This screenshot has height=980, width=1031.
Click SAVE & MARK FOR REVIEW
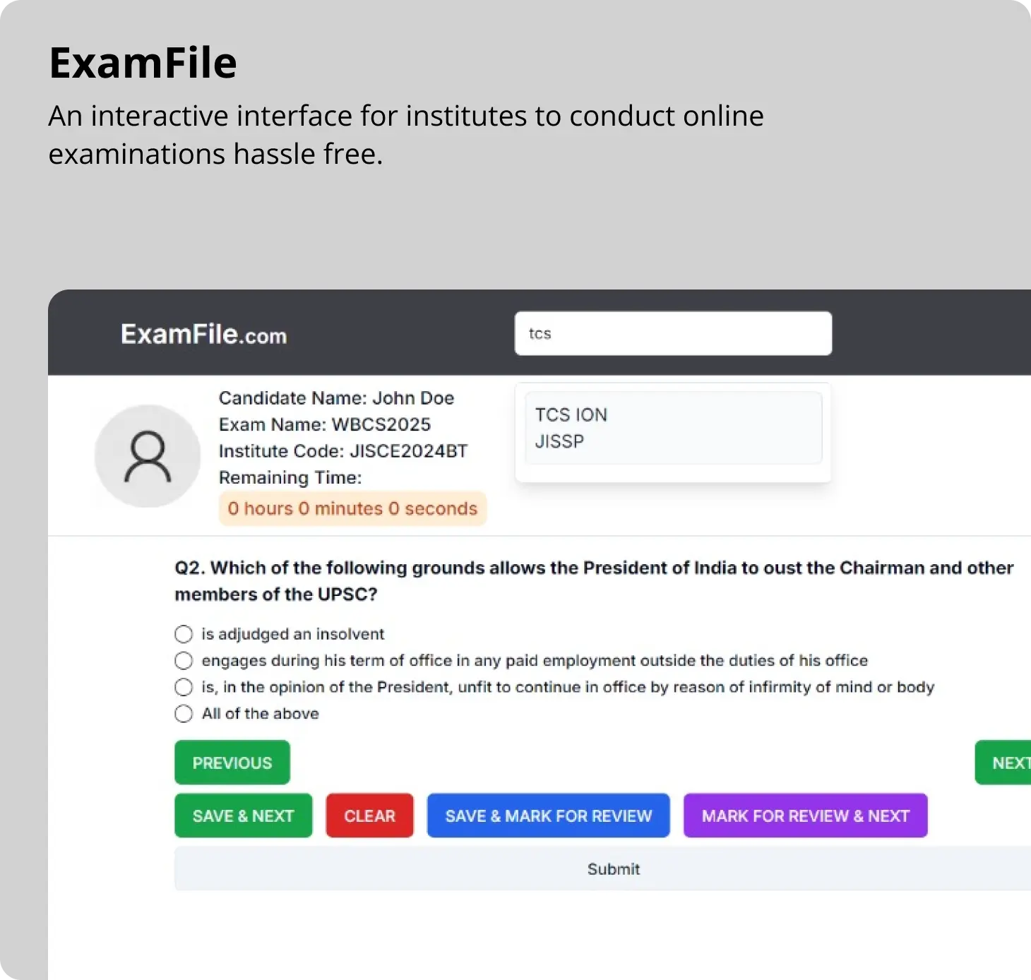548,815
